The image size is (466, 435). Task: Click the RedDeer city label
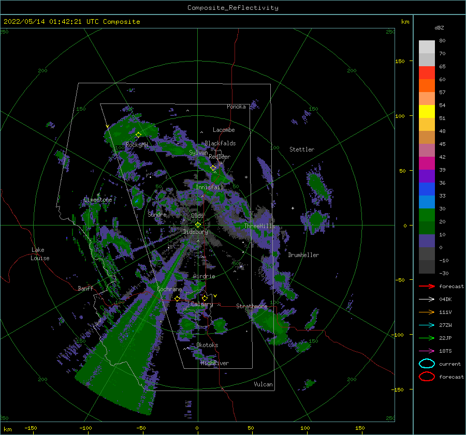[220, 157]
